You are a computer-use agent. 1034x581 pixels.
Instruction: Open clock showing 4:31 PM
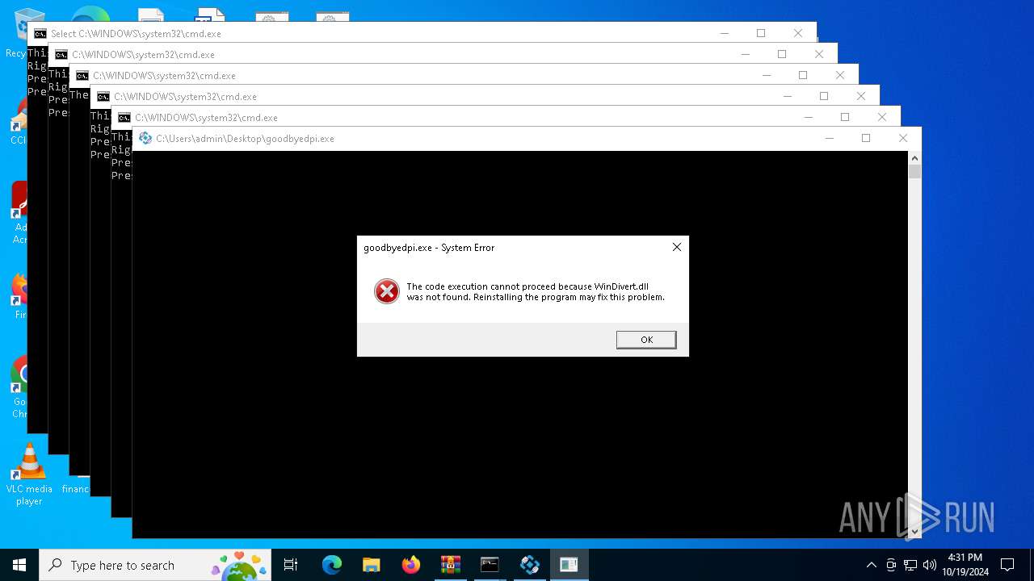point(965,565)
